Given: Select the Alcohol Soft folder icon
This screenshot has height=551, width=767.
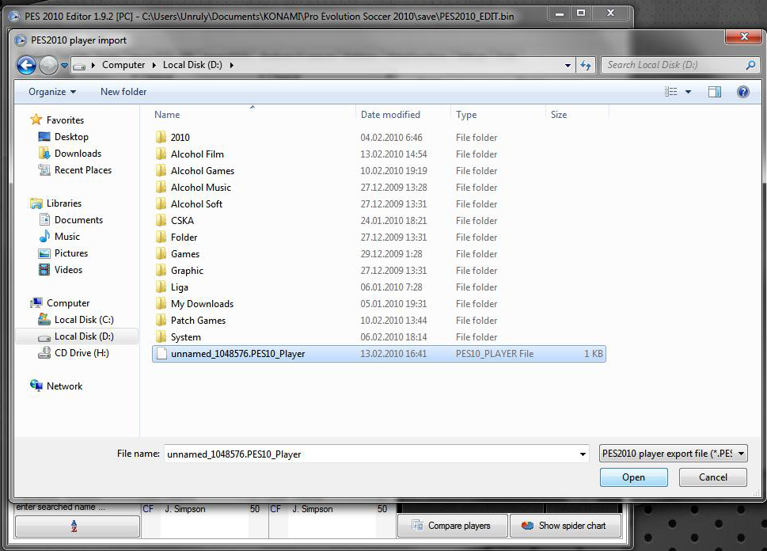Looking at the screenshot, I should [161, 203].
